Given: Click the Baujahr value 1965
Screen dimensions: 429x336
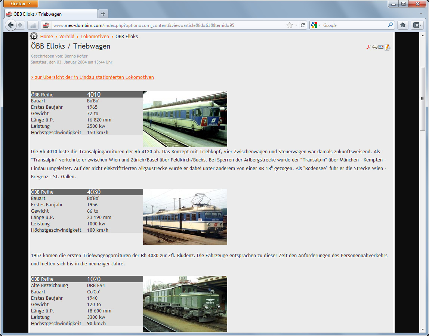Looking at the screenshot, I should 92,107.
